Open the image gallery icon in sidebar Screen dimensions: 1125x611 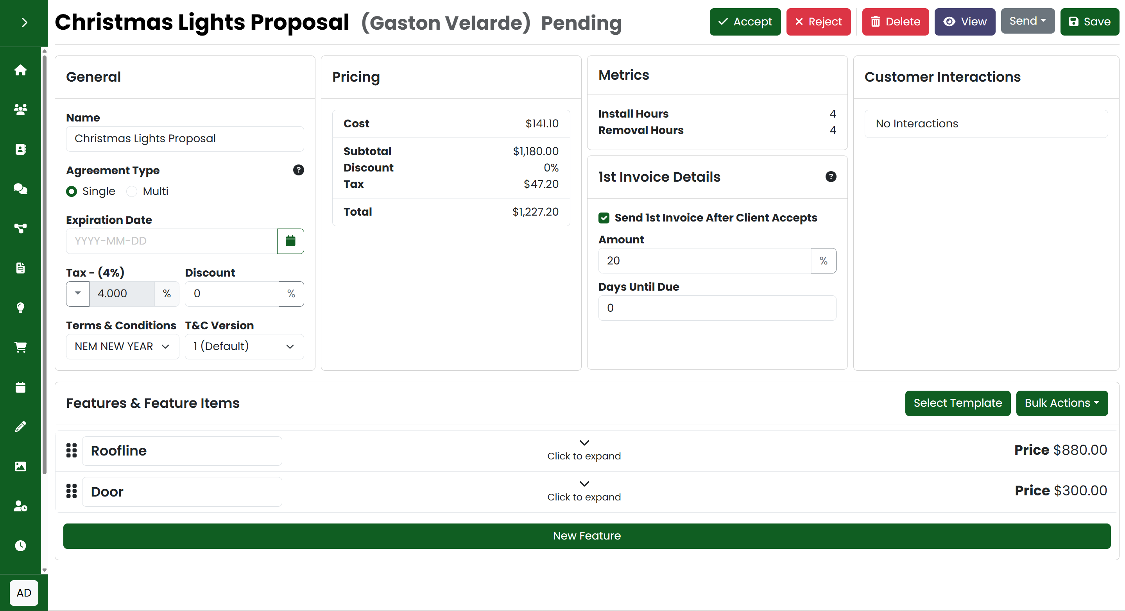tap(21, 466)
